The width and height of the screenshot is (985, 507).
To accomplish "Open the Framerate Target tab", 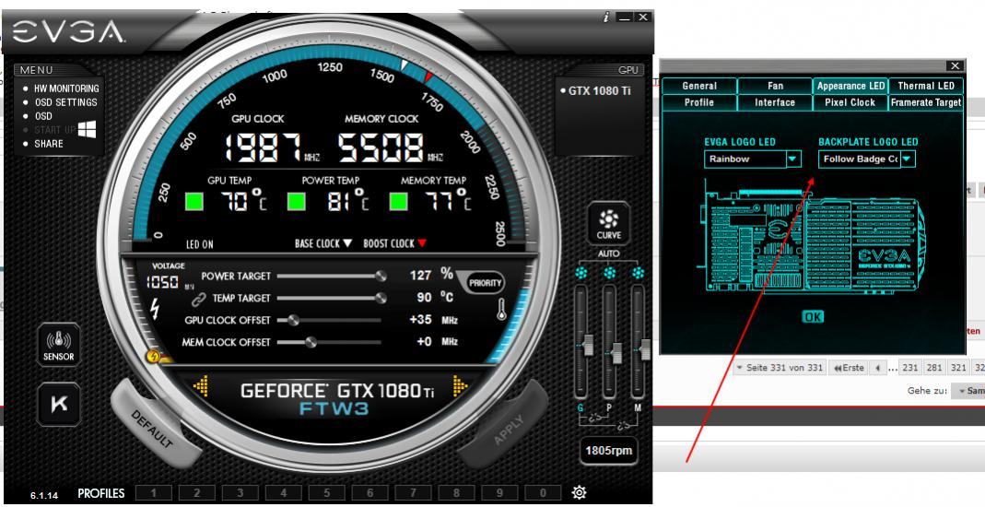I will pyautogui.click(x=925, y=102).
